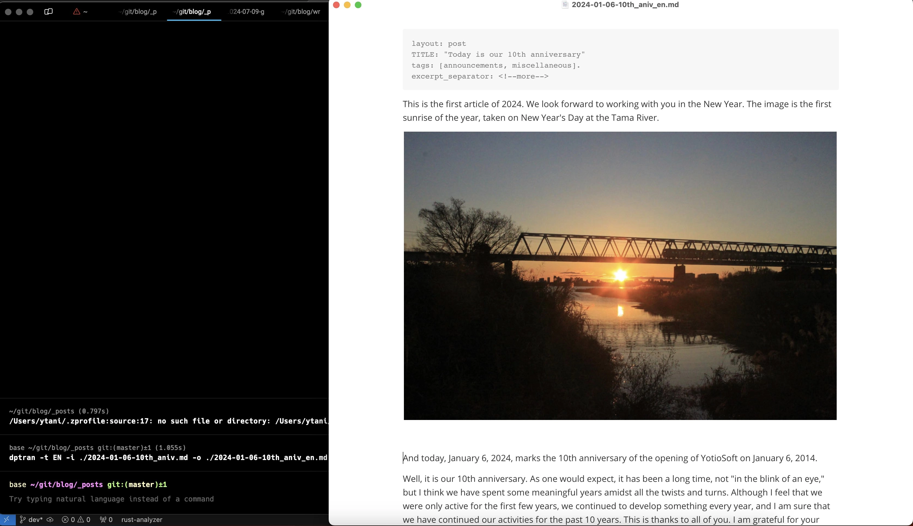Viewport: 913px width, 526px height.
Task: Maximize the markdown preview with the green button
Action: pos(358,5)
